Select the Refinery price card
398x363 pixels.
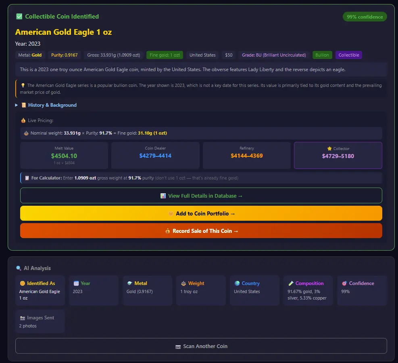pyautogui.click(x=247, y=155)
